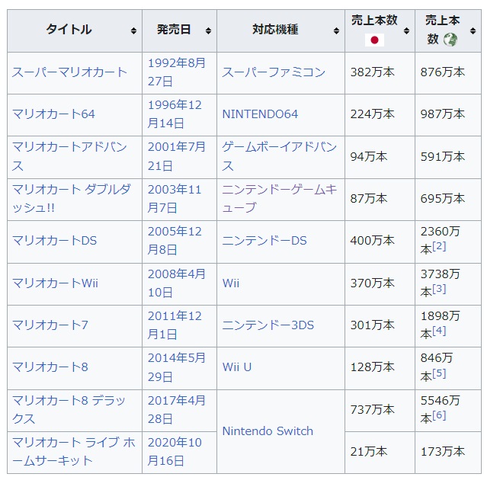Follow the 2020年10月16日 date link
This screenshot has height=477, width=484.
(x=175, y=451)
